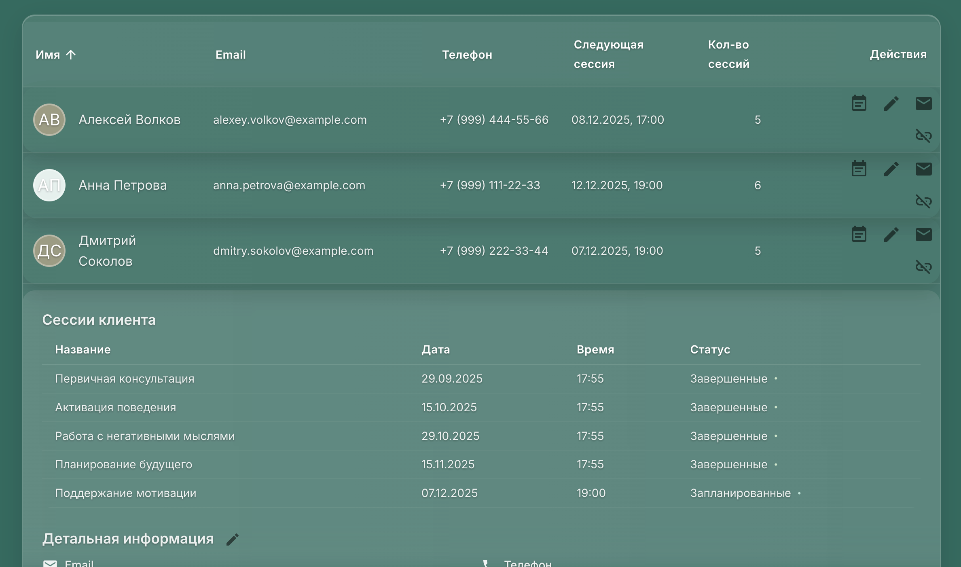Open session notes icon for Дмитрий Соколов
Image resolution: width=961 pixels, height=567 pixels.
pos(859,235)
